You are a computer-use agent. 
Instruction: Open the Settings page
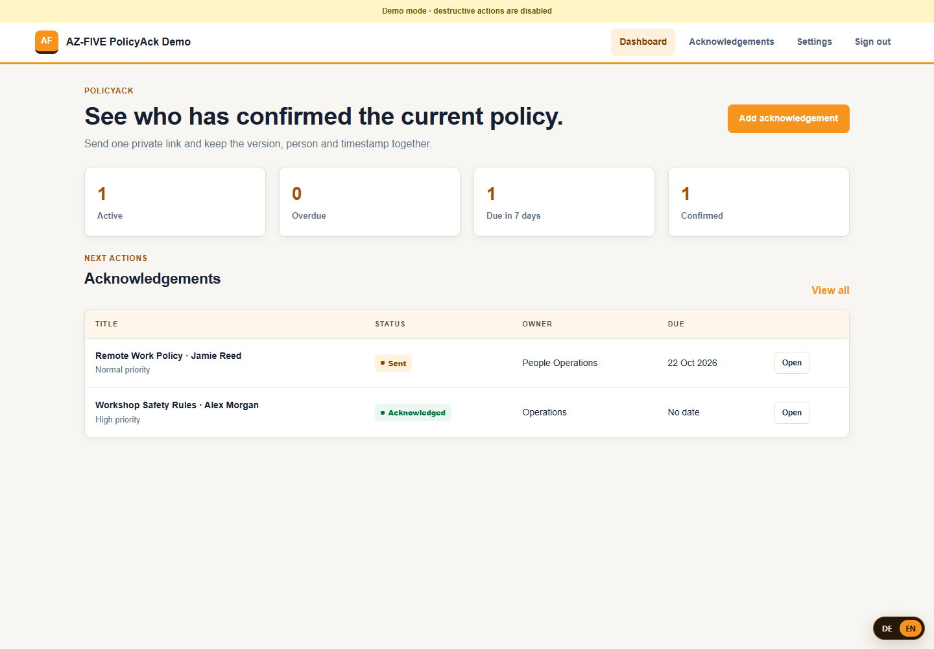[815, 42]
